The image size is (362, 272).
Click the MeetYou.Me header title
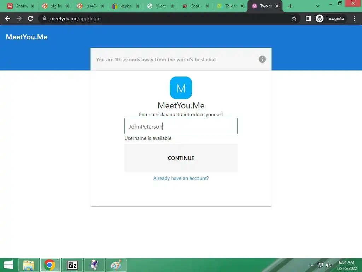point(27,37)
